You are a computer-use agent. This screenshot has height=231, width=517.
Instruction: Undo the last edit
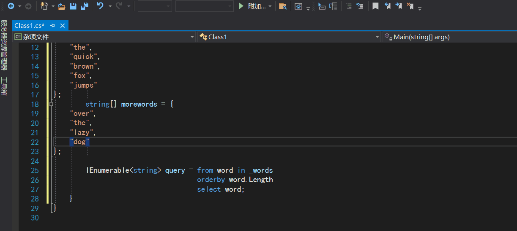100,6
